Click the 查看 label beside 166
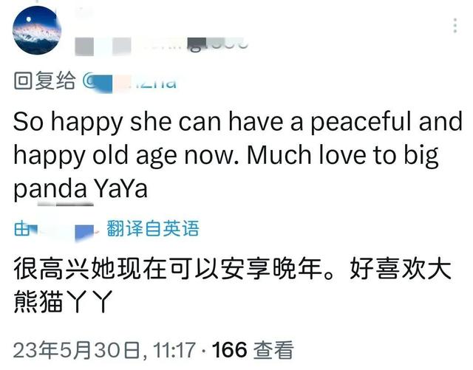Screen dimensions: 473x370 click(273, 350)
